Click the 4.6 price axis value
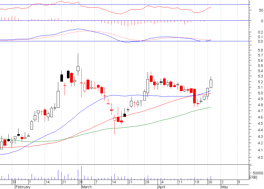The width and height of the screenshot is (264, 189). [260, 117]
